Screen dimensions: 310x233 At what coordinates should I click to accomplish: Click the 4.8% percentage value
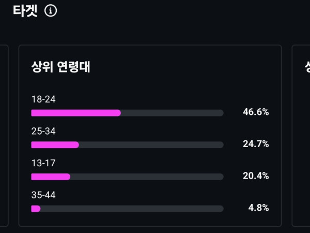pyautogui.click(x=258, y=208)
